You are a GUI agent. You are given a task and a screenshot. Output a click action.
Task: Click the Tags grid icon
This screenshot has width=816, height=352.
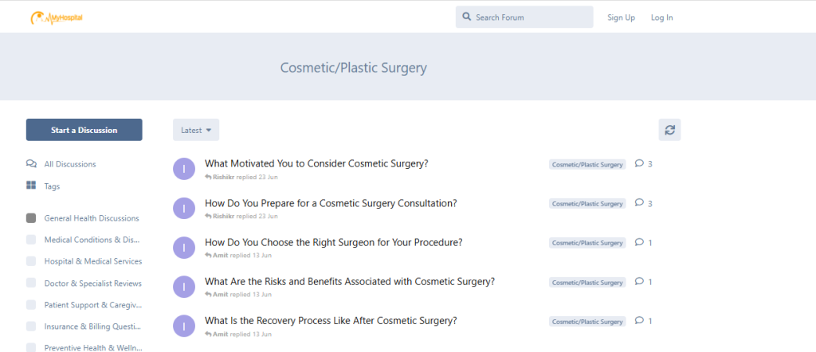31,186
